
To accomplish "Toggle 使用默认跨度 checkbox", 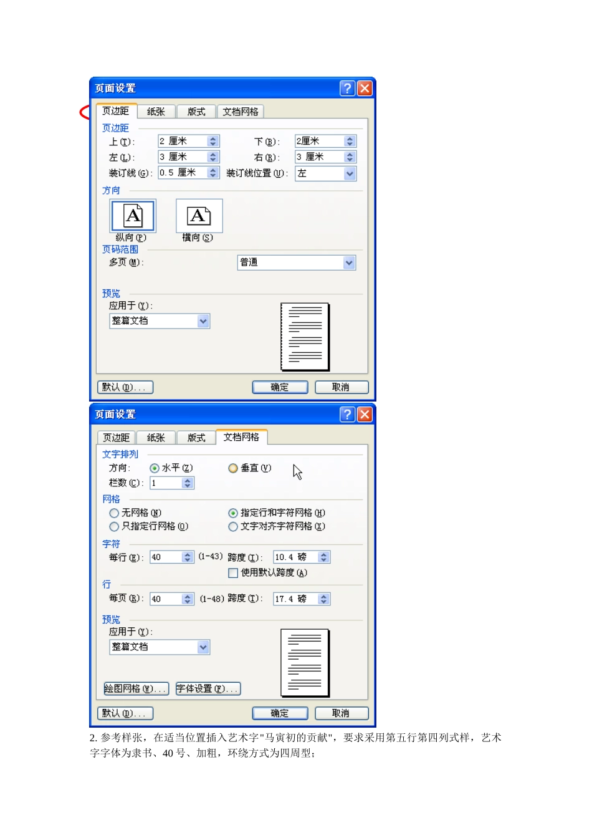I will point(233,572).
